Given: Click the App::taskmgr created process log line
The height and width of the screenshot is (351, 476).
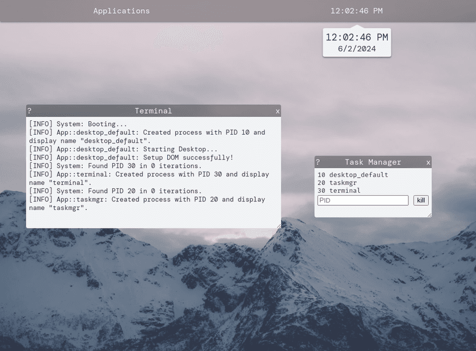Looking at the screenshot, I should 147,204.
